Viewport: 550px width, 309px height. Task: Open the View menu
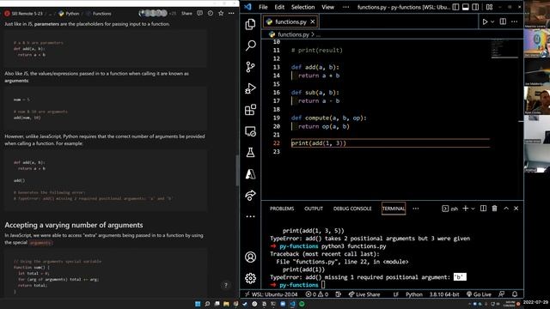pos(327,7)
